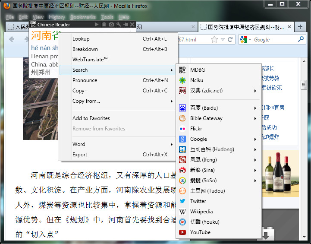Open the URL history dropdown arrow
The image size is (311, 244).
223,39
